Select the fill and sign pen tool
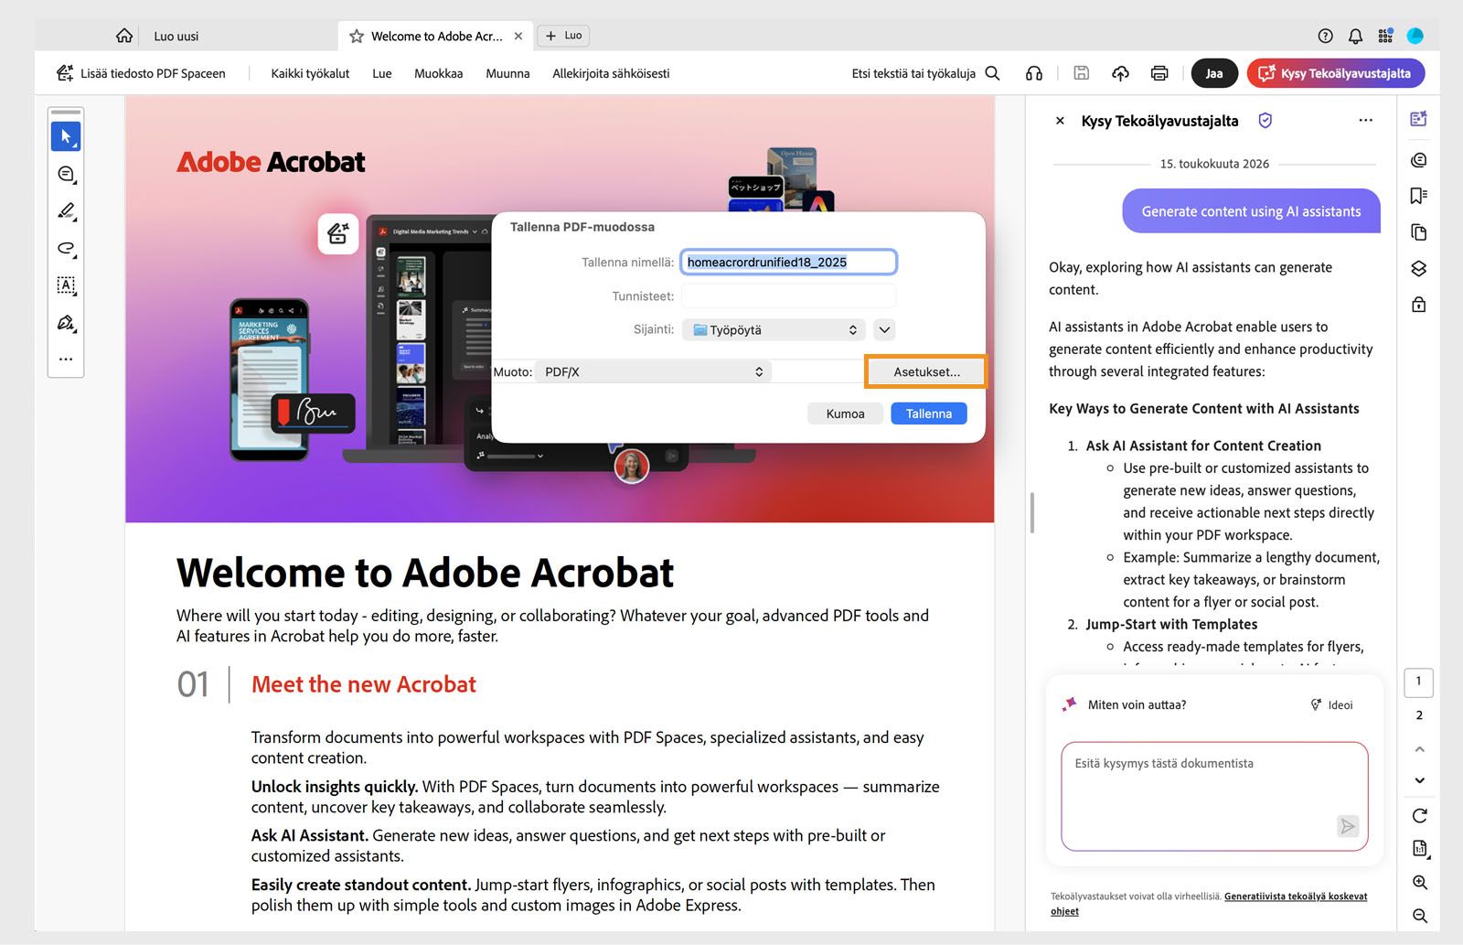This screenshot has width=1463, height=945. tap(66, 323)
